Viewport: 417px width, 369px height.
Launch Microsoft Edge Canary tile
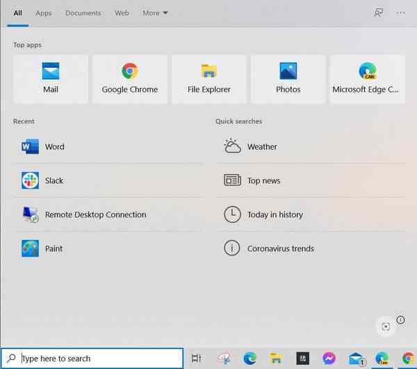[x=367, y=79]
